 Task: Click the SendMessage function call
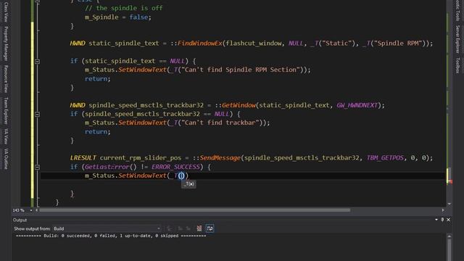pyautogui.click(x=220, y=158)
